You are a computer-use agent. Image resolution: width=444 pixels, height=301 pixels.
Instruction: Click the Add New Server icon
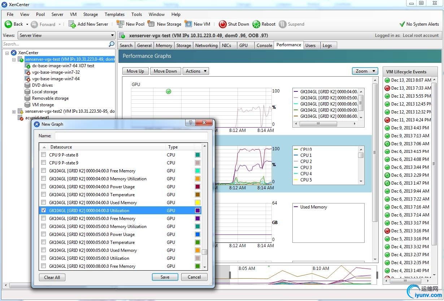[x=72, y=24]
